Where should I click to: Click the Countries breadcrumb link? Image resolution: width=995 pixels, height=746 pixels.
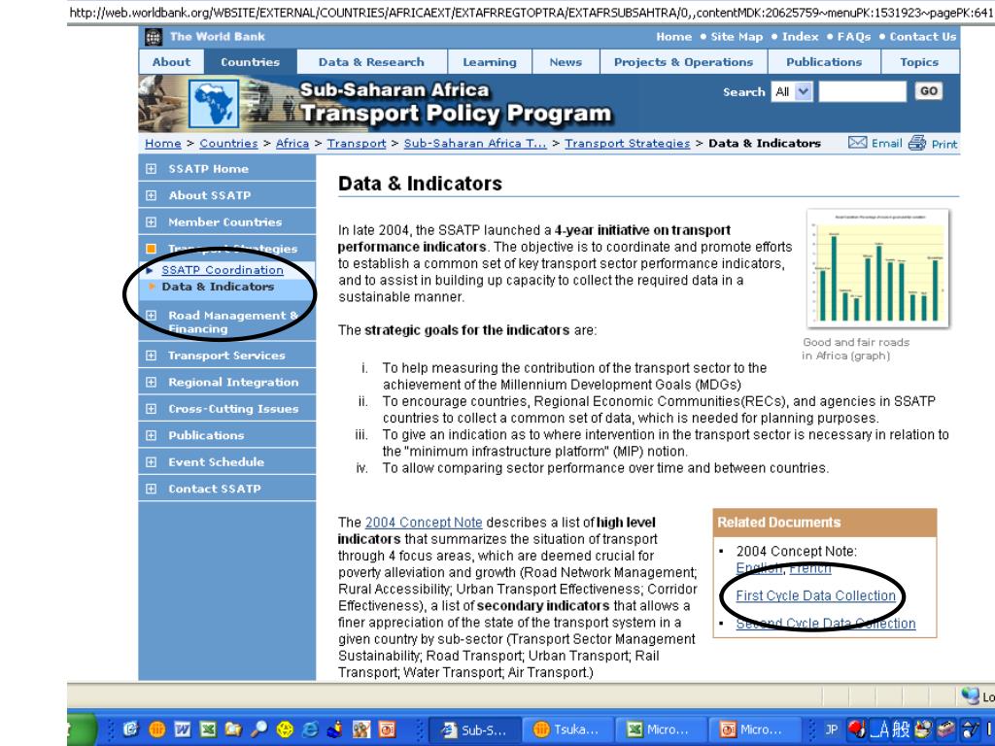pos(228,144)
